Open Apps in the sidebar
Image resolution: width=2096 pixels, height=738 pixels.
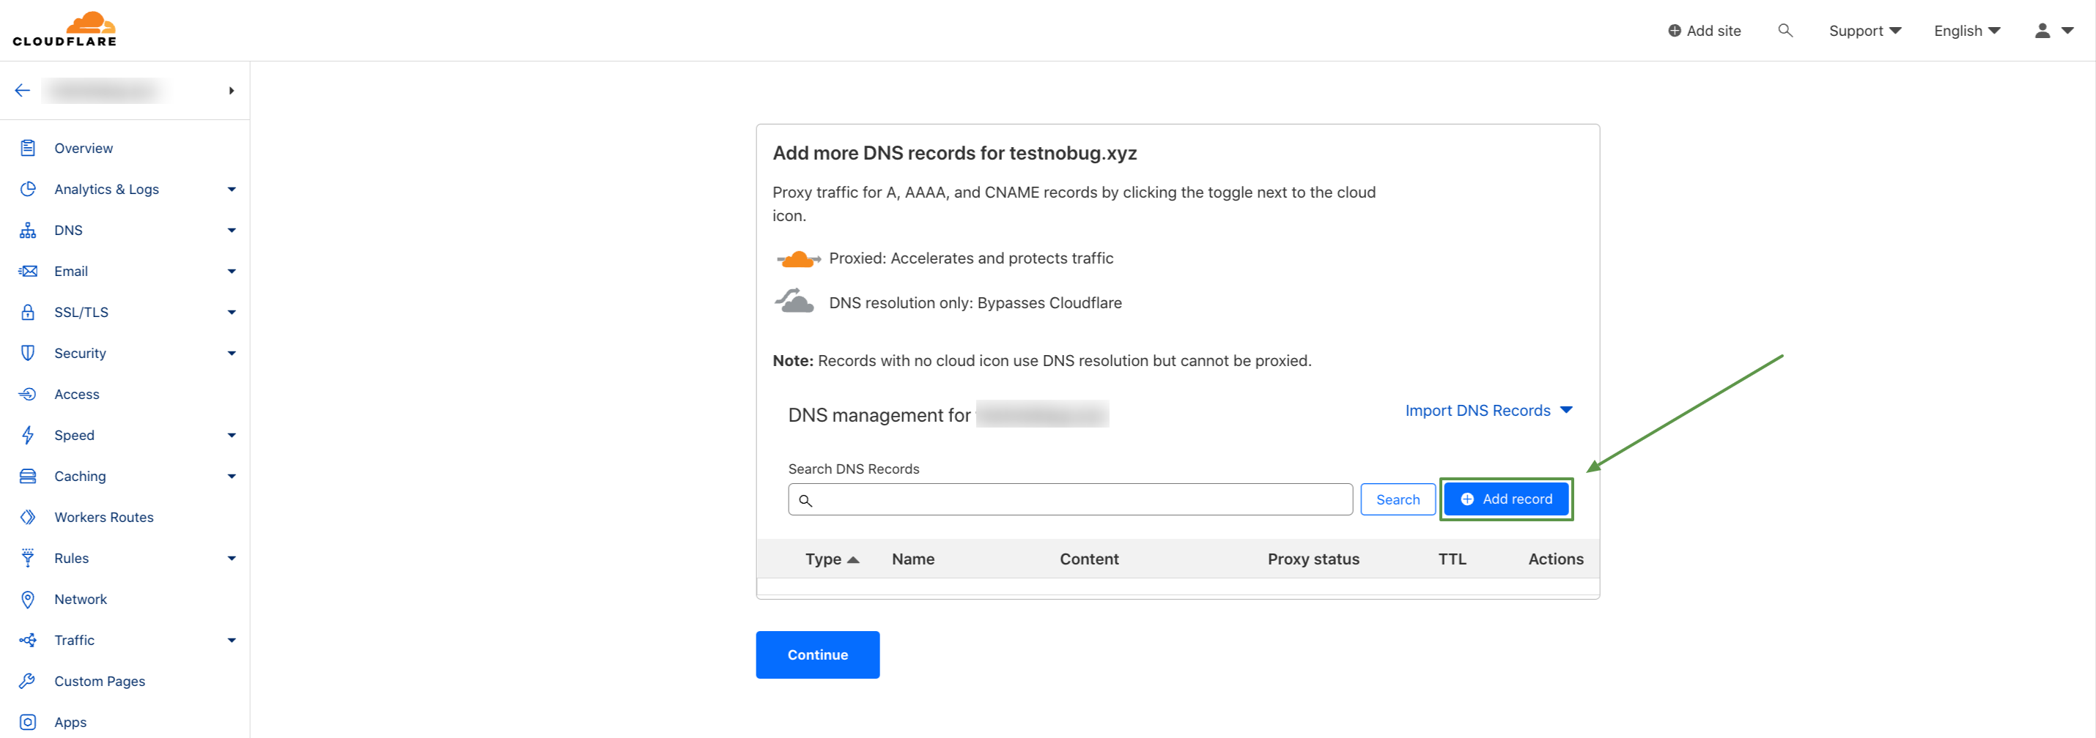click(70, 722)
